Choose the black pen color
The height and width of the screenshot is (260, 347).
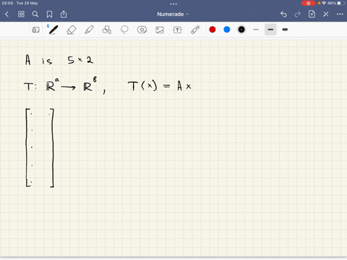(x=241, y=30)
